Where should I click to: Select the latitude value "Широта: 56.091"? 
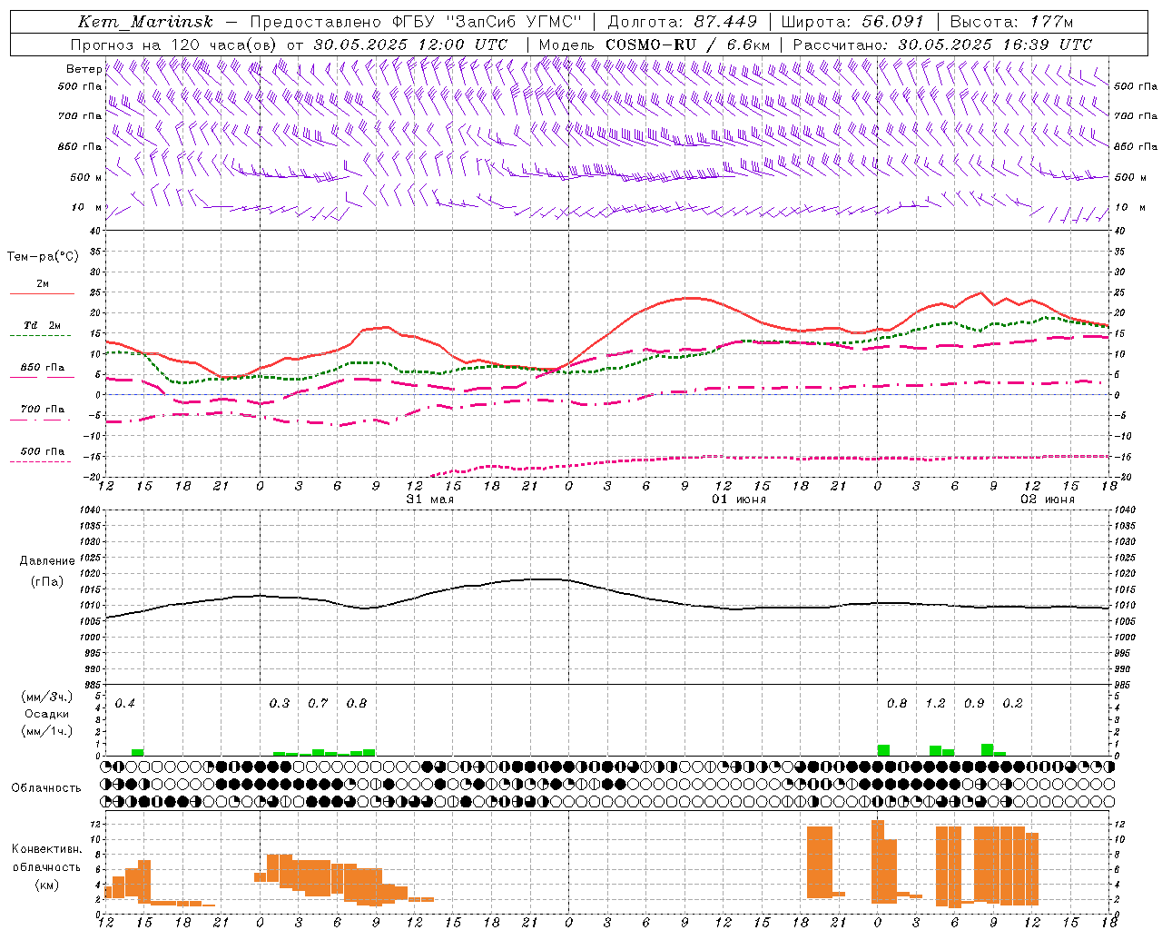(852, 22)
